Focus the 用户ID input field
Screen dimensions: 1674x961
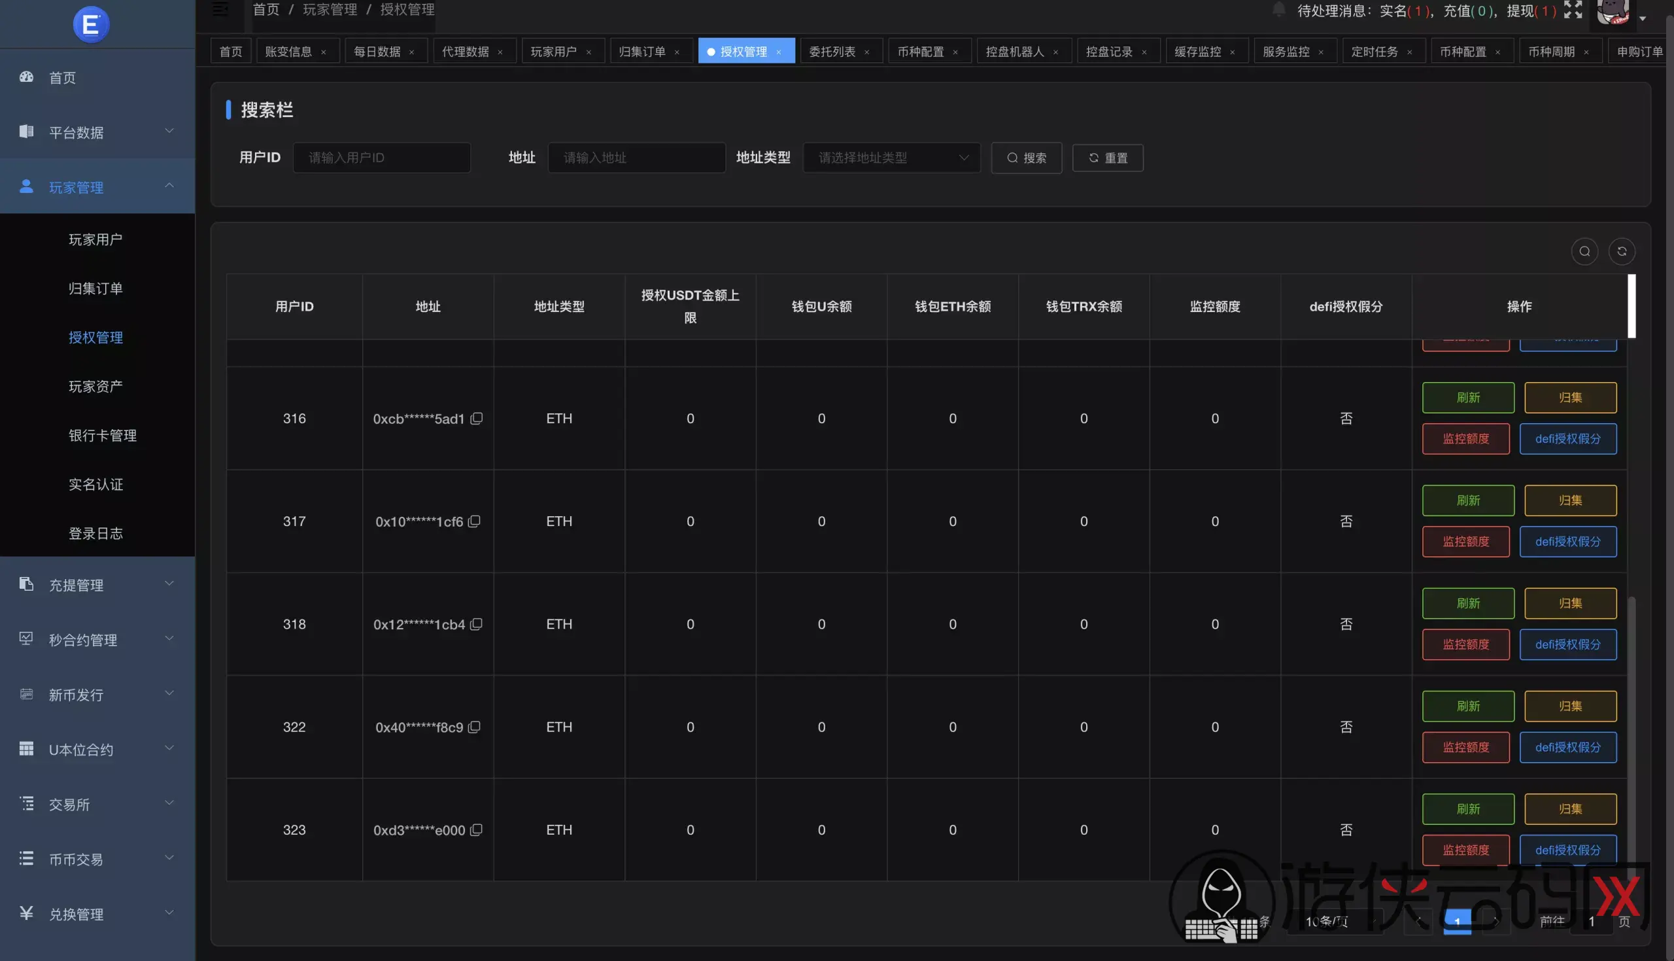click(x=382, y=158)
